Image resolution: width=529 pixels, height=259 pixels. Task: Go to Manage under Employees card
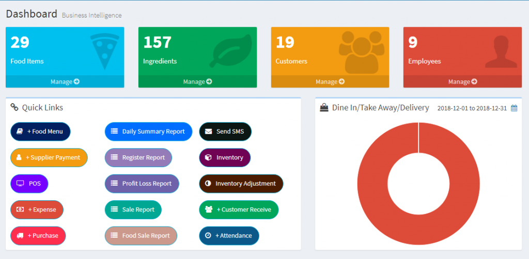[x=462, y=82]
